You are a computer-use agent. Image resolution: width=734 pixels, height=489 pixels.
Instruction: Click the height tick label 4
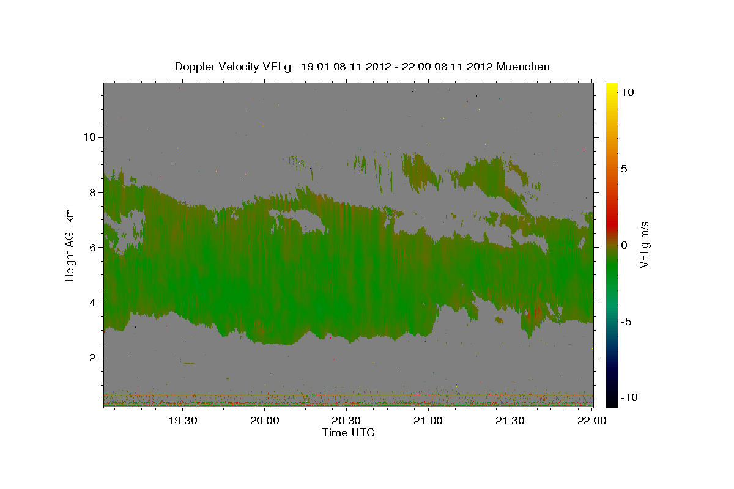click(x=92, y=303)
